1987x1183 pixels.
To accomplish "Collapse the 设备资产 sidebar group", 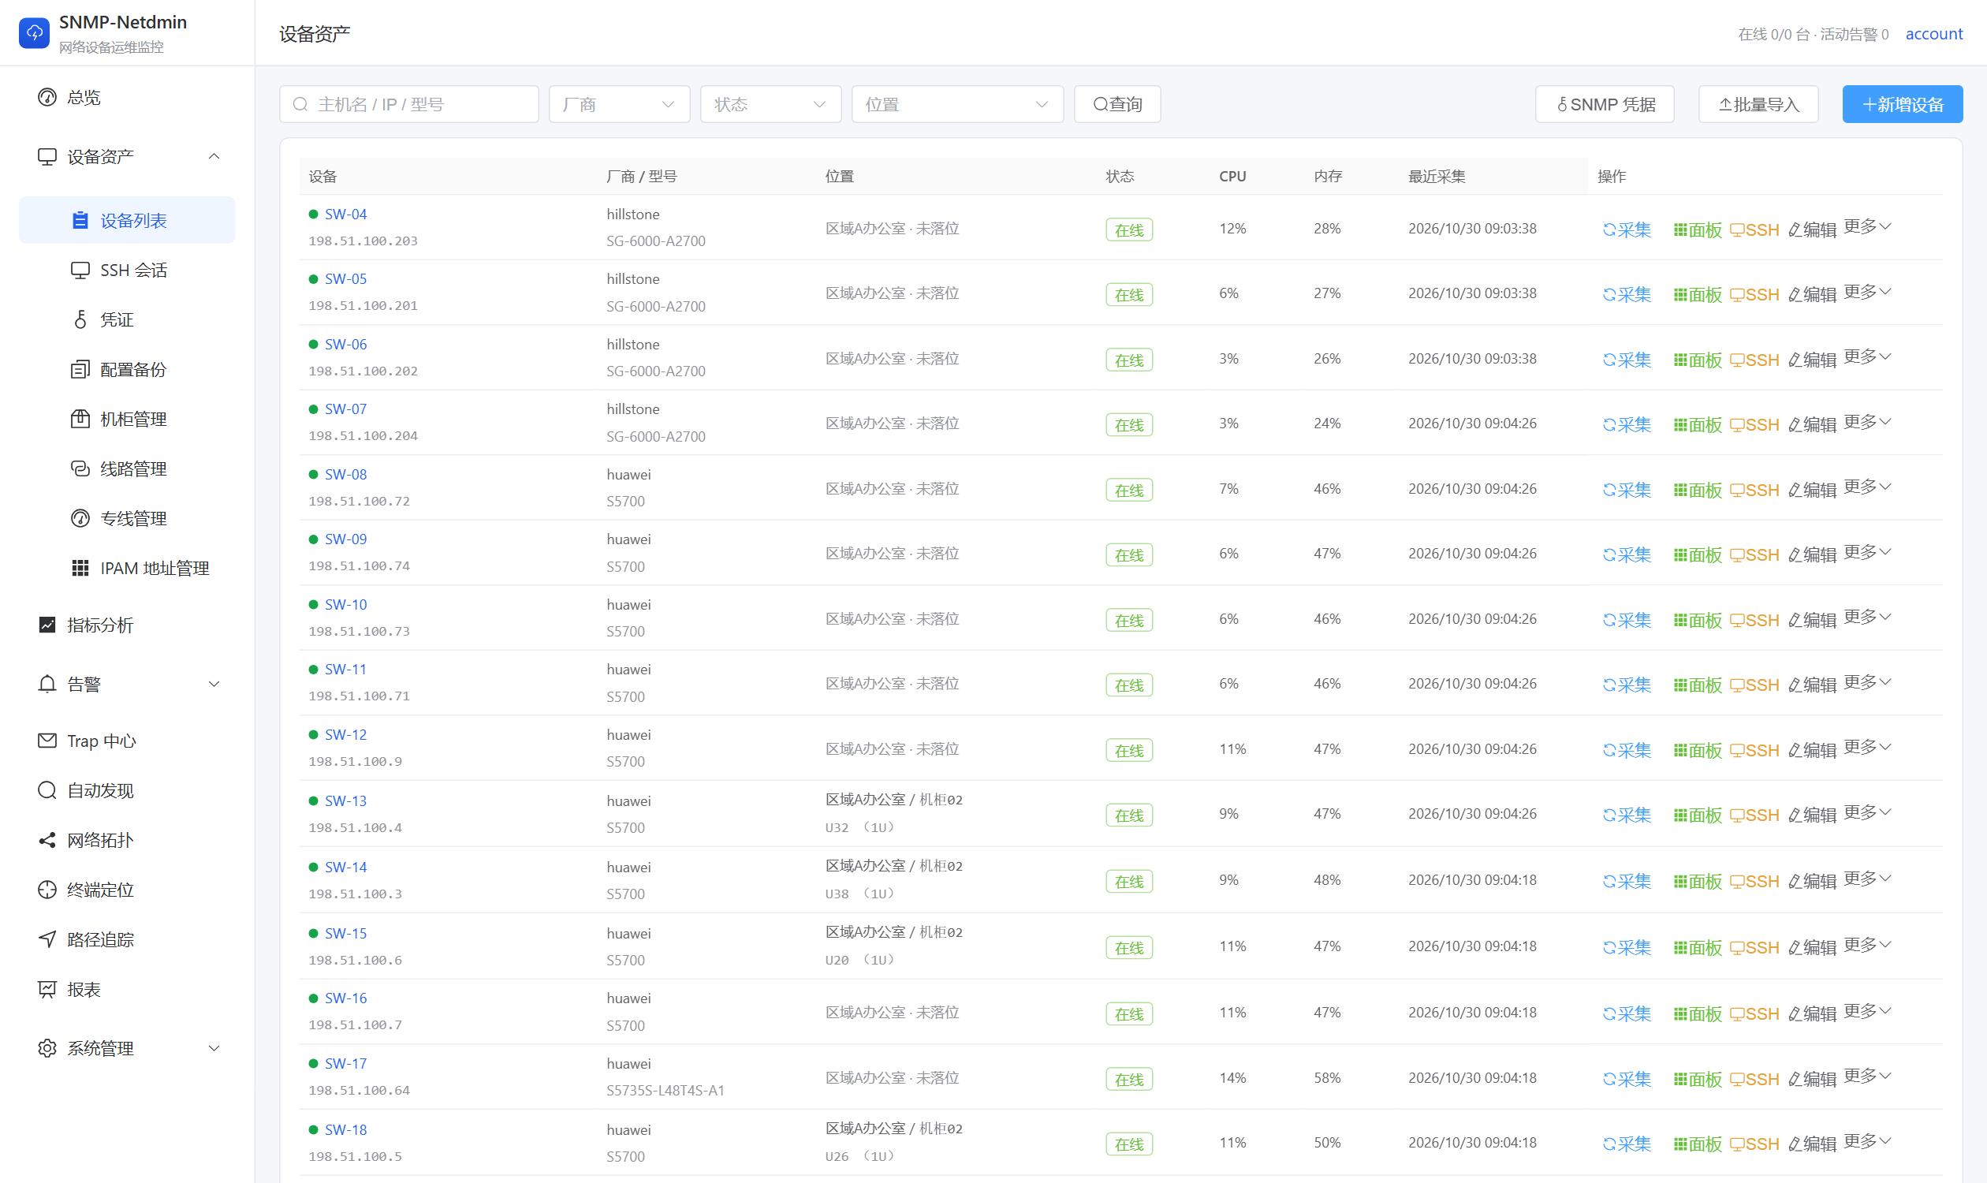I will 128,156.
